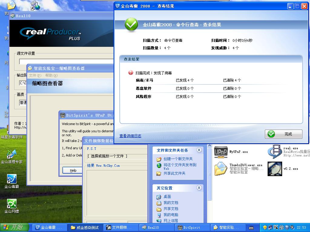Open the 查看详细日志 link

coord(130,136)
